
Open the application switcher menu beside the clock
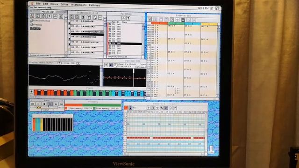(217, 8)
